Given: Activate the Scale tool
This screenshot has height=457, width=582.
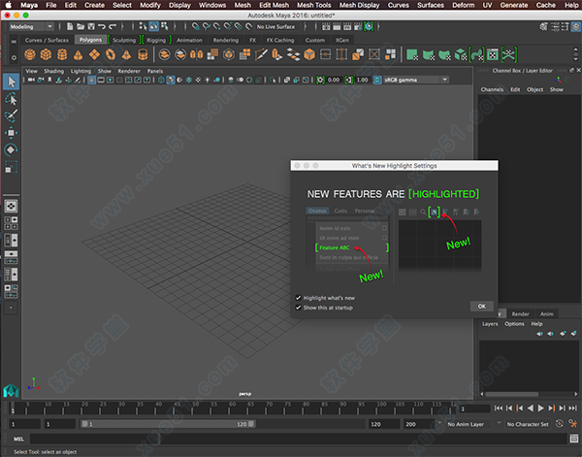Looking at the screenshot, I should 11,167.
